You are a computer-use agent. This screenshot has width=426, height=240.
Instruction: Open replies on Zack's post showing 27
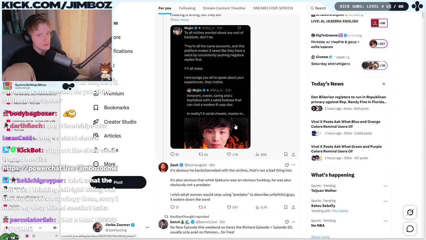[x=174, y=207]
